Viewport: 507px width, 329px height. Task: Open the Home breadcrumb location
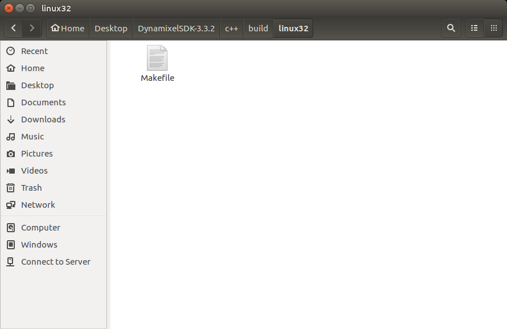coord(67,28)
